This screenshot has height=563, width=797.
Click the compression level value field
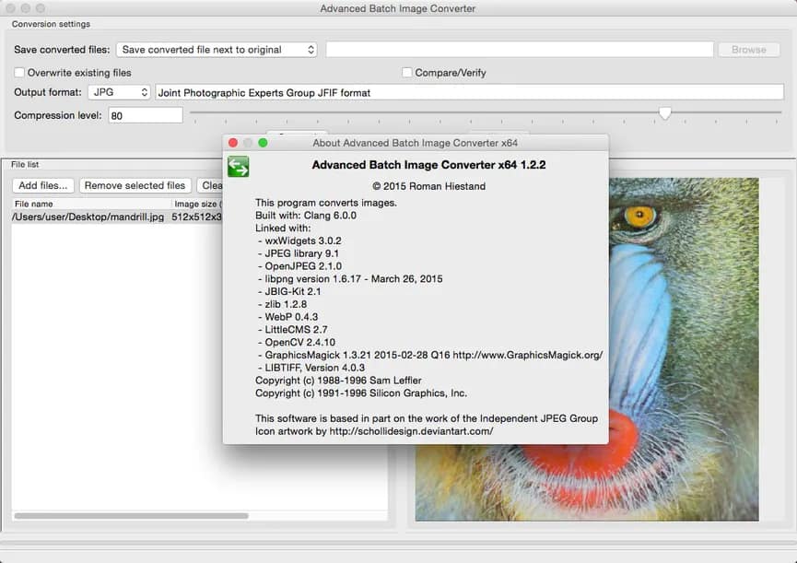[x=146, y=115]
